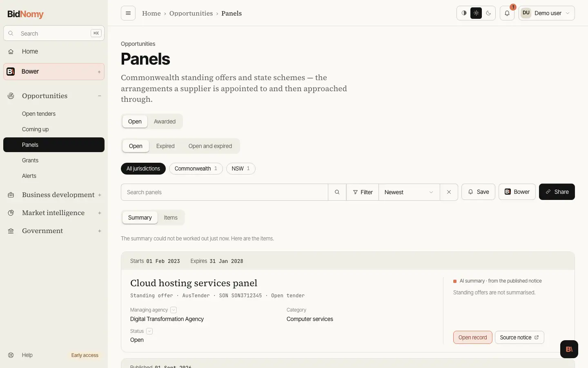The width and height of the screenshot is (588, 368).
Task: Open Help in the sidebar
Action: click(27, 355)
